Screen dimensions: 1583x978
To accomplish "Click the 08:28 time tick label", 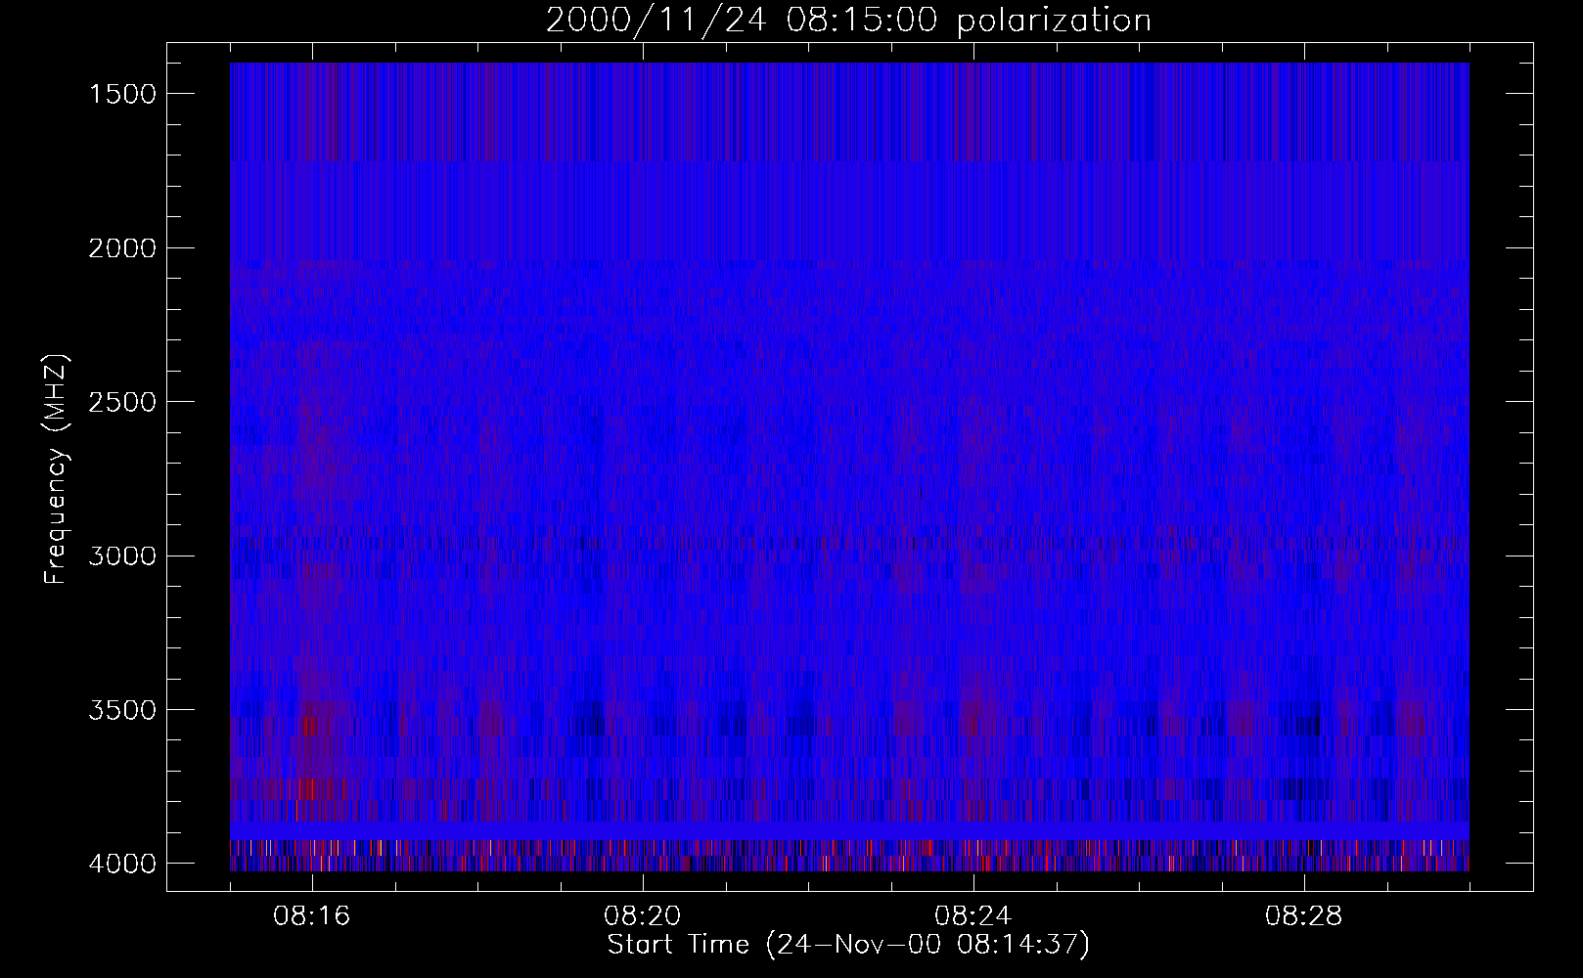I will click(1303, 916).
